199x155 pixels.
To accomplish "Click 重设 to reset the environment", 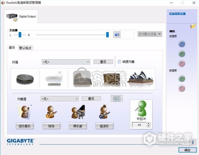I will tap(103, 62).
